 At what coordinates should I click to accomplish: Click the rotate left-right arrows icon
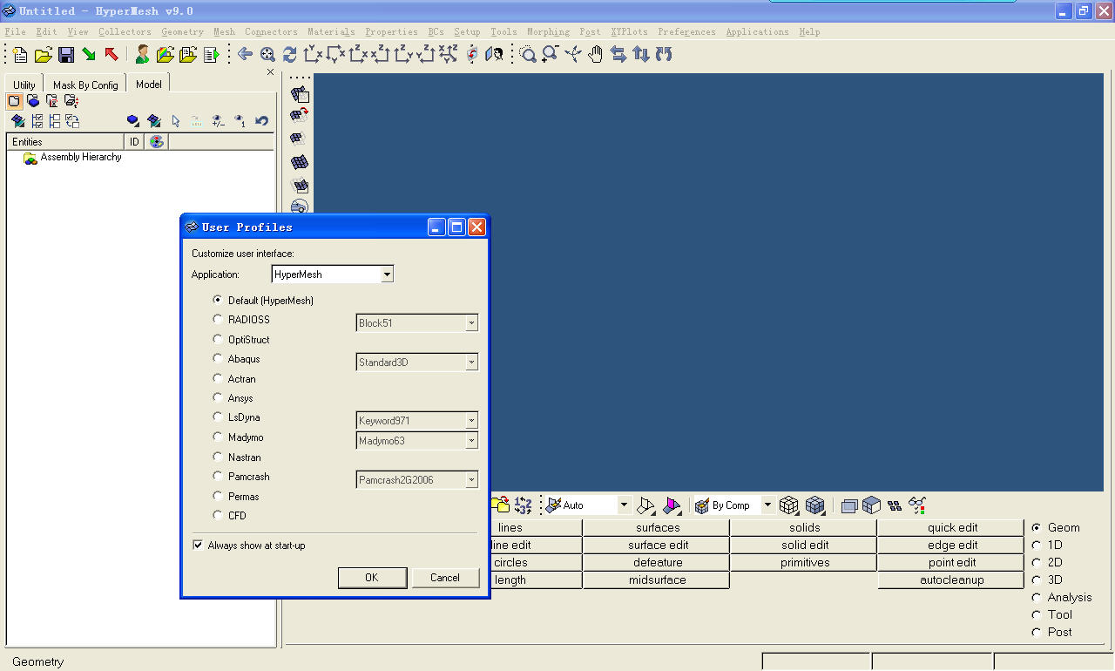coord(618,54)
